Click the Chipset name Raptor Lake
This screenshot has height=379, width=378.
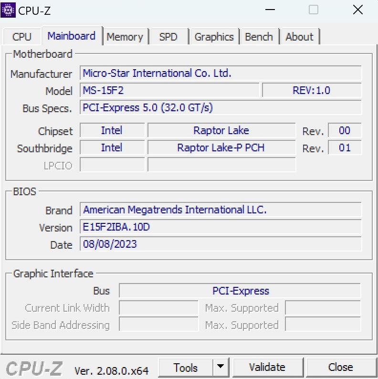(x=221, y=130)
